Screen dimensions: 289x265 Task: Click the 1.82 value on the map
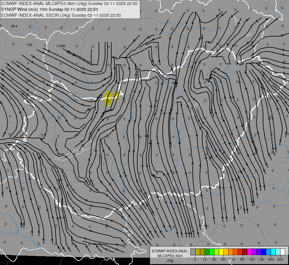pos(29,45)
